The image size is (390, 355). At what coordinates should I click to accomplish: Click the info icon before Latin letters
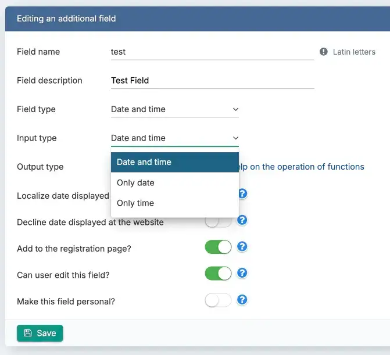(324, 52)
